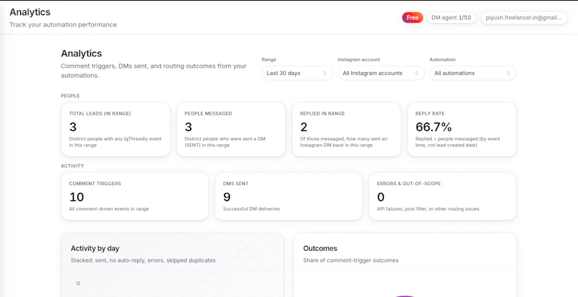Click the Automation field label
The height and width of the screenshot is (297, 578).
click(x=442, y=60)
